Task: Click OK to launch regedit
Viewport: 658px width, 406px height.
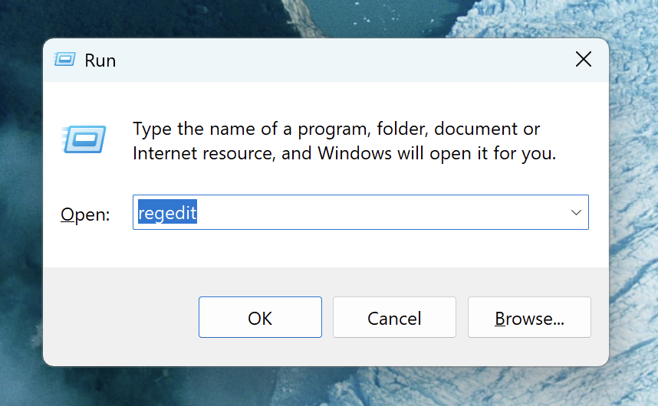Action: (260, 317)
